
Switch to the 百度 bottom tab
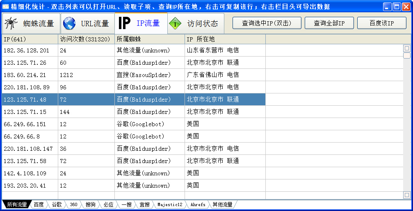click(39, 204)
